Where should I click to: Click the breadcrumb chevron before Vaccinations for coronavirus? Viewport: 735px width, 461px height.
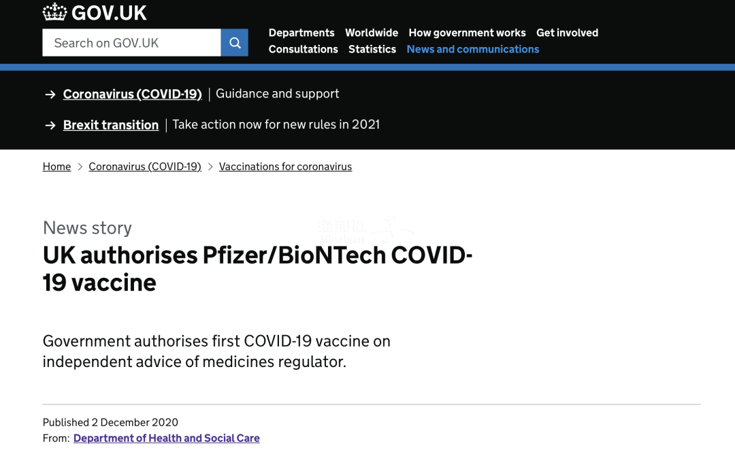210,167
